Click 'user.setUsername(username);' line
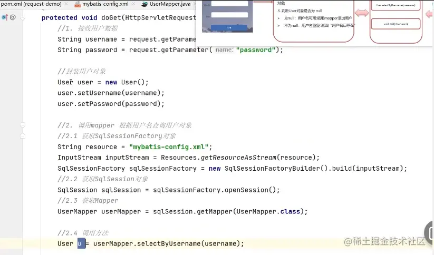This screenshot has height=255, width=434. pyautogui.click(x=111, y=93)
